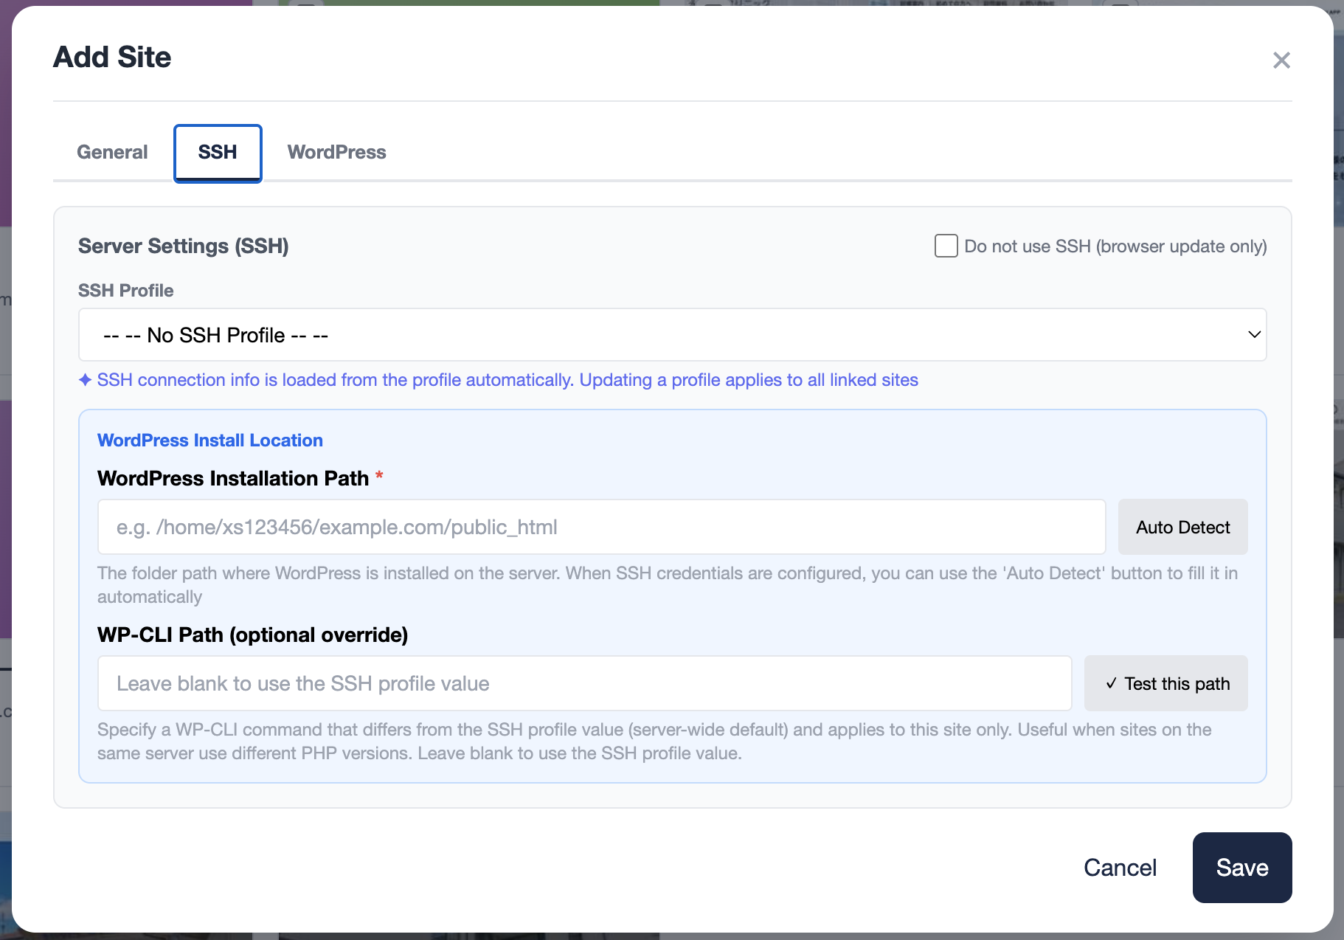Click the 'WordPress Installation Path' label
1344x940 pixels.
click(x=233, y=478)
